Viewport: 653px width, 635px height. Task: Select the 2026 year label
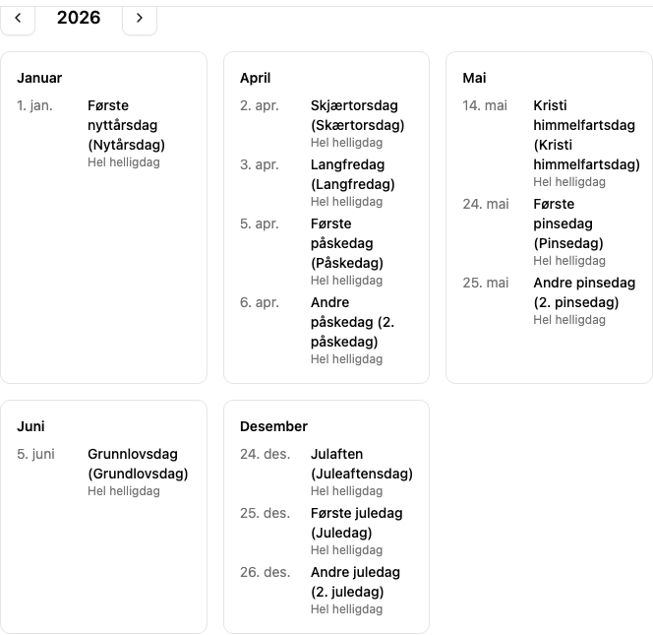79,18
